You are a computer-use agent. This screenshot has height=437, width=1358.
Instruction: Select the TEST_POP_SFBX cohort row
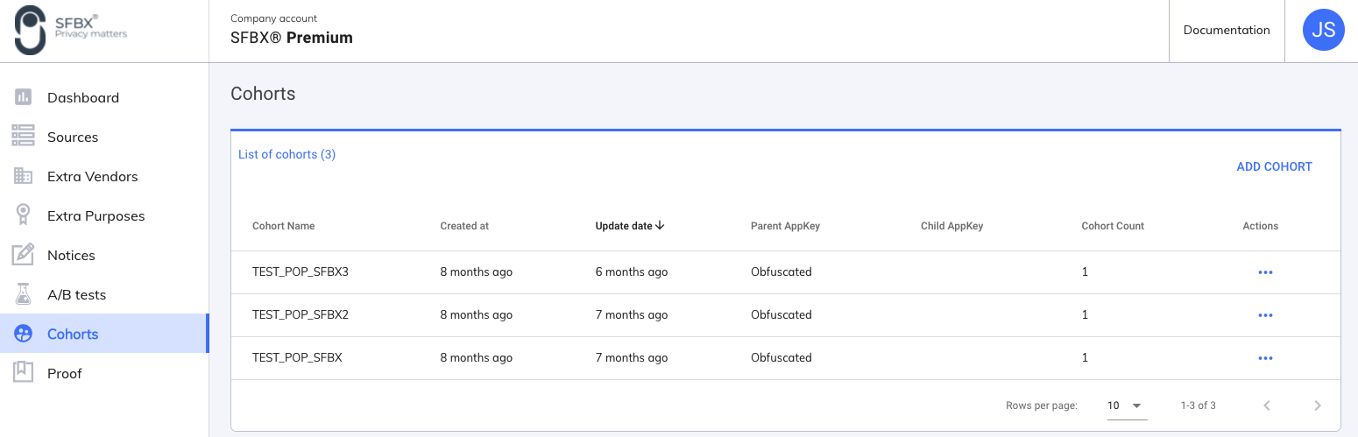(x=297, y=357)
